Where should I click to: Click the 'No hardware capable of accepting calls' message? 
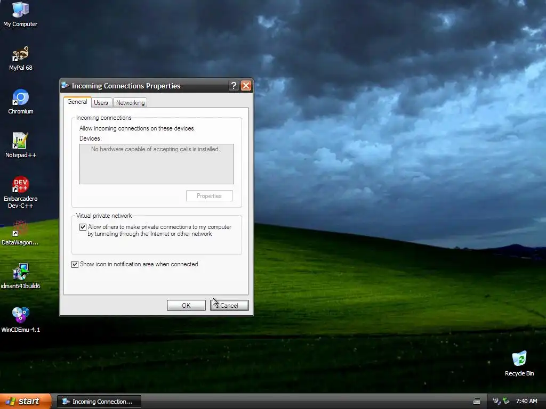155,149
